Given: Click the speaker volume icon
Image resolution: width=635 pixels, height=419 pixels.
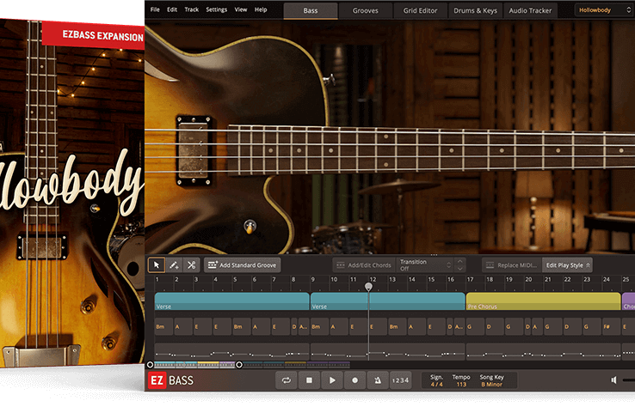Looking at the screenshot, I should click(614, 380).
